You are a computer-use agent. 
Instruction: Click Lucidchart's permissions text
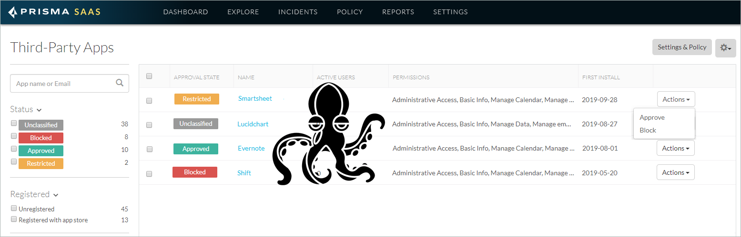point(481,124)
